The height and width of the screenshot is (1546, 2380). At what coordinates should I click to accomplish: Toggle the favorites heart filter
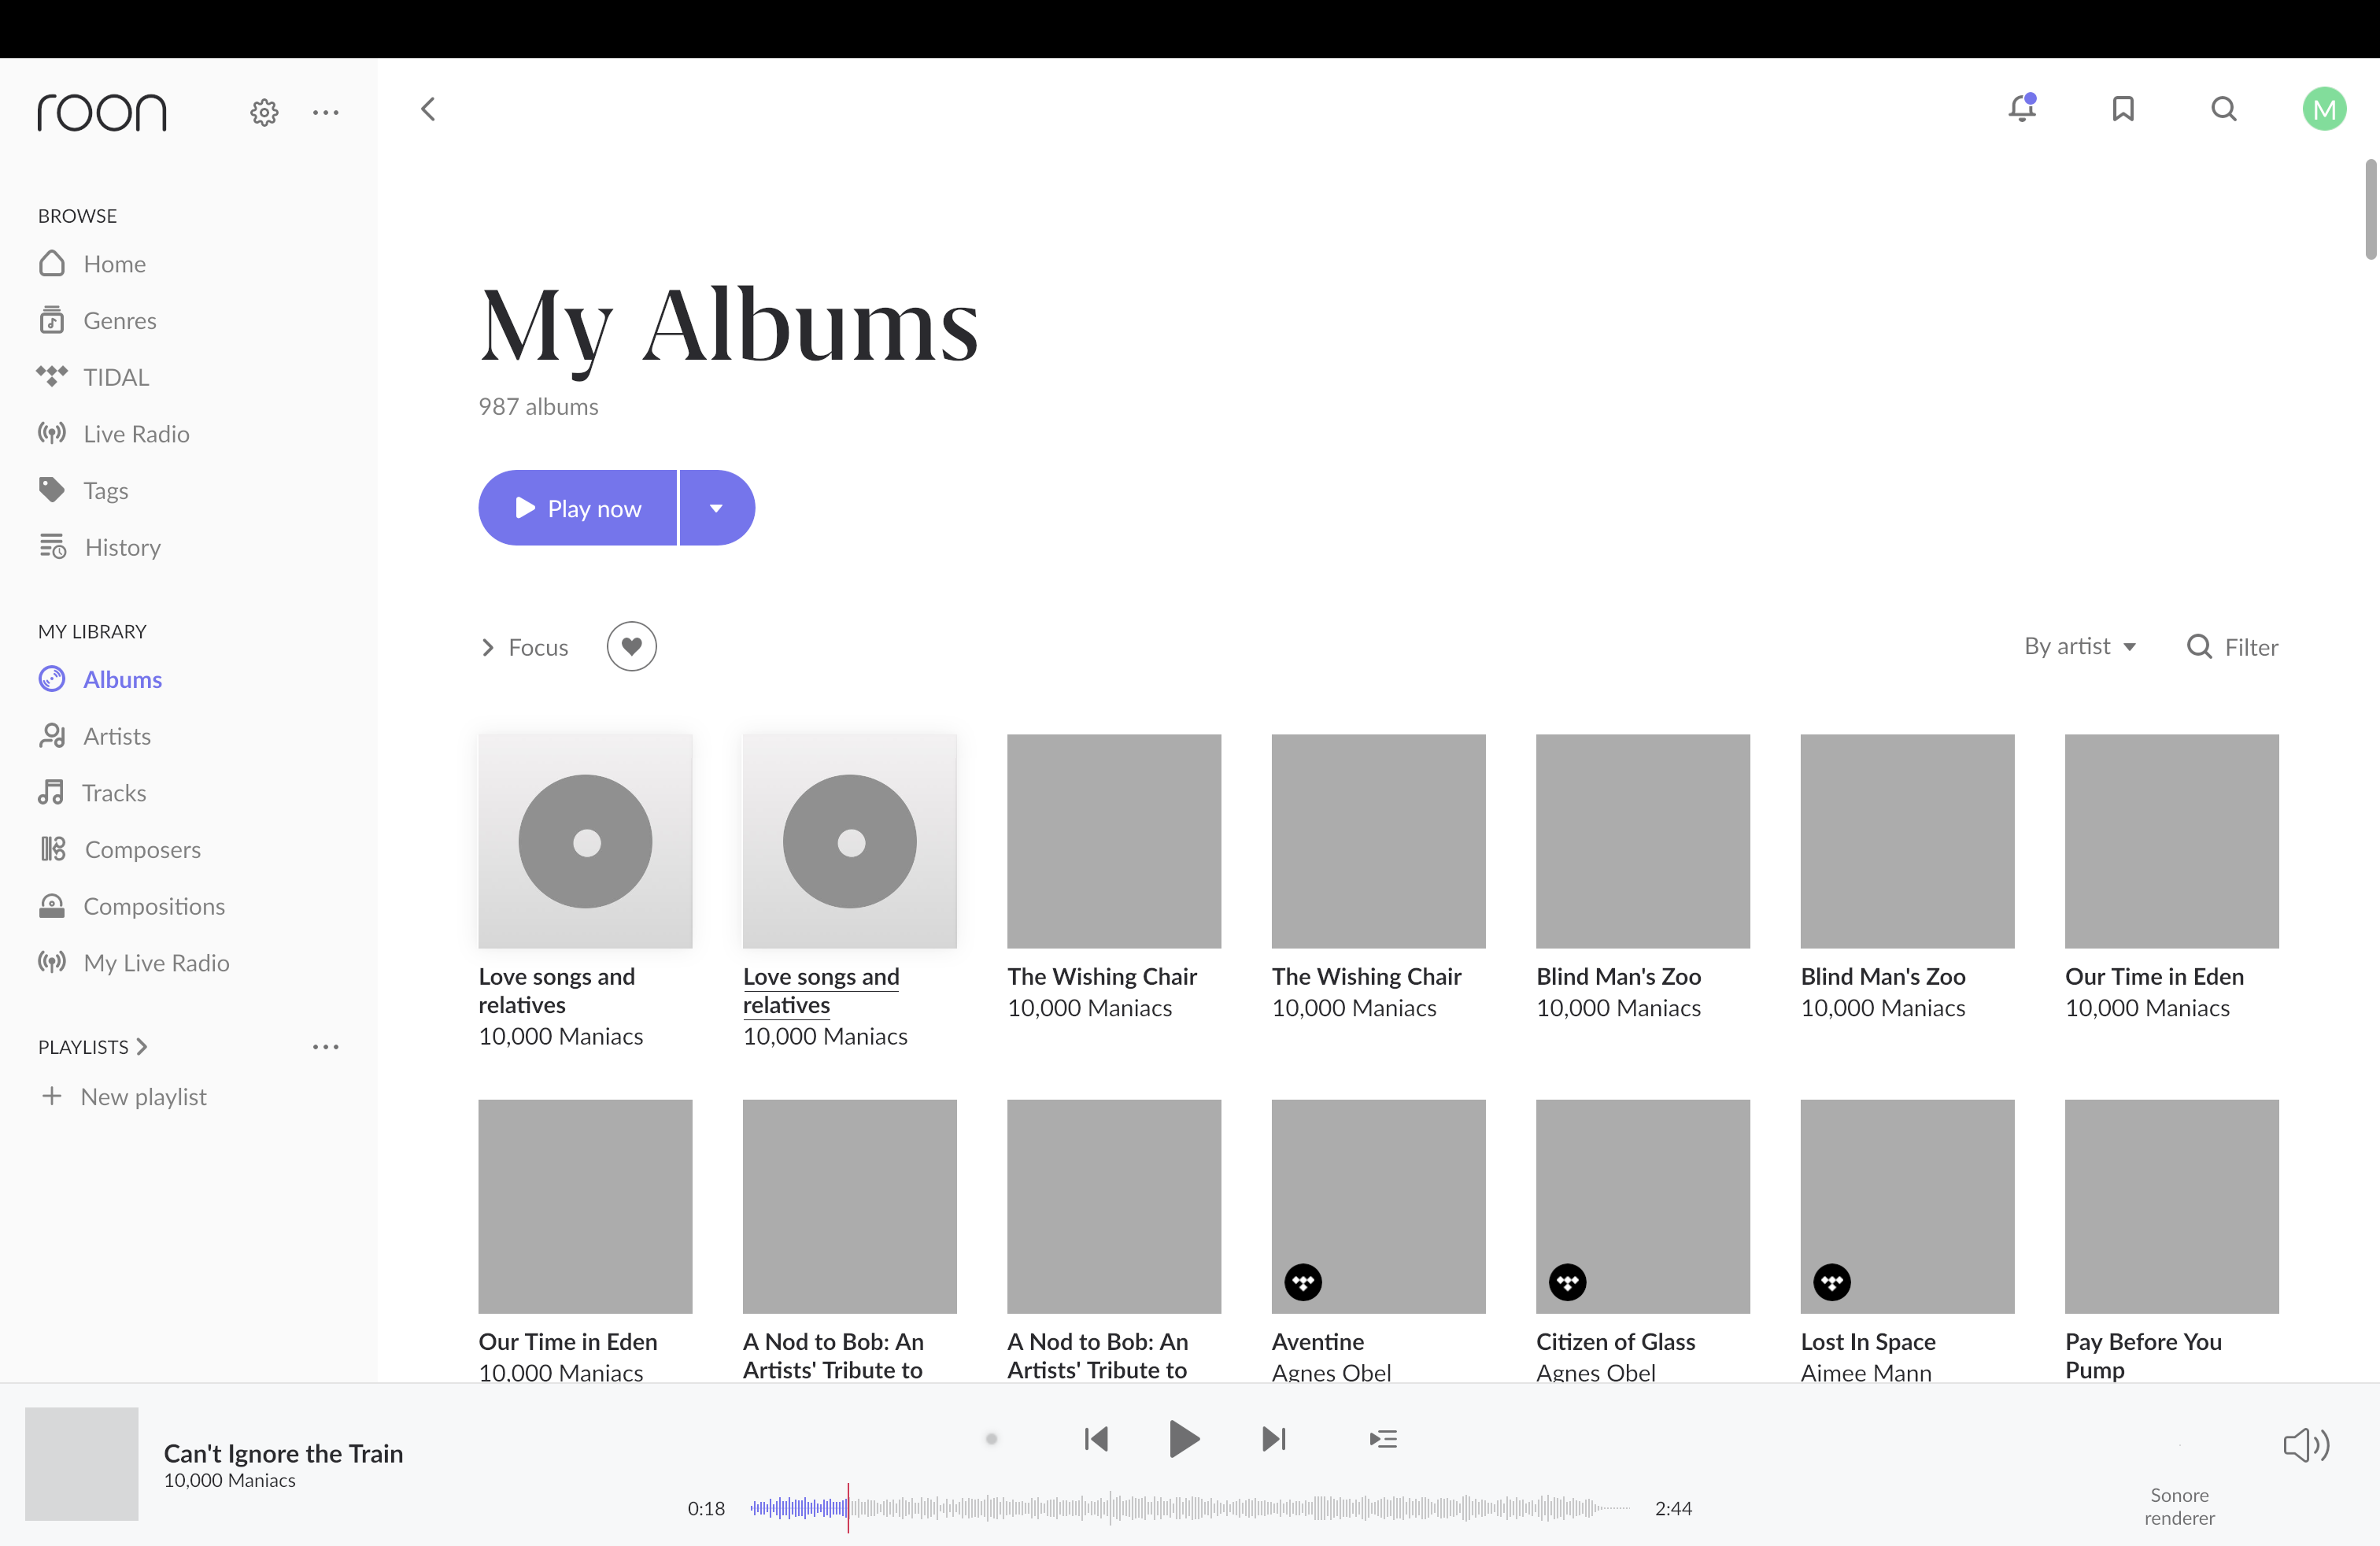[x=631, y=646]
